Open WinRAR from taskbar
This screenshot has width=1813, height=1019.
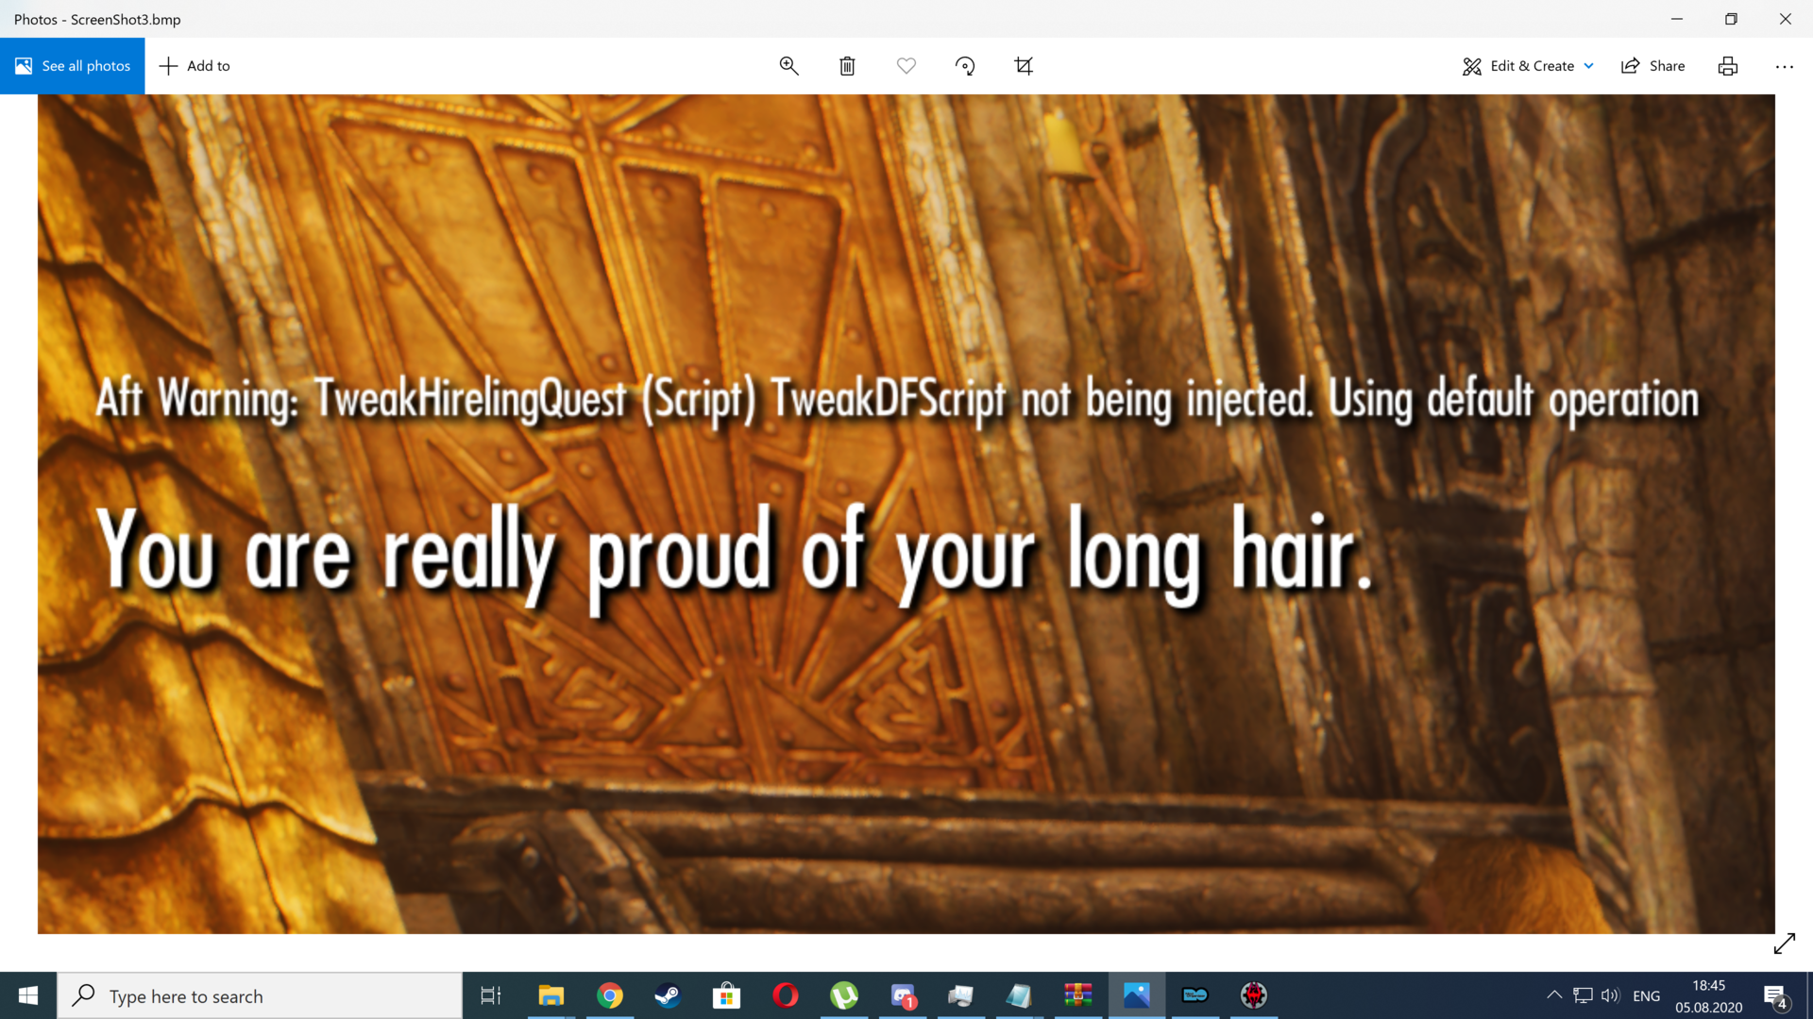1078,995
